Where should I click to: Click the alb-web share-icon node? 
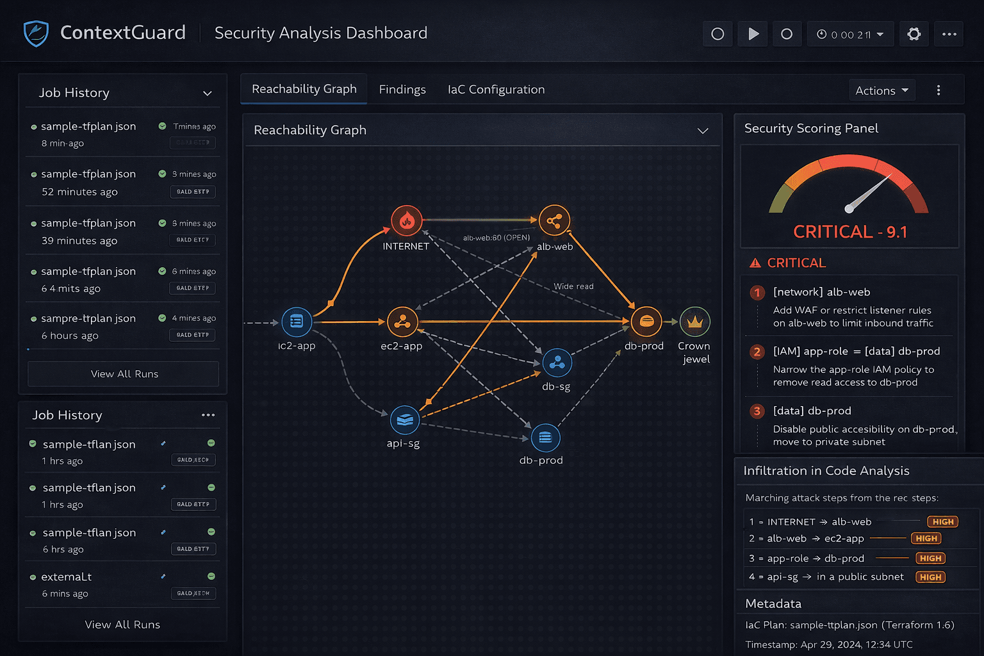(x=555, y=220)
